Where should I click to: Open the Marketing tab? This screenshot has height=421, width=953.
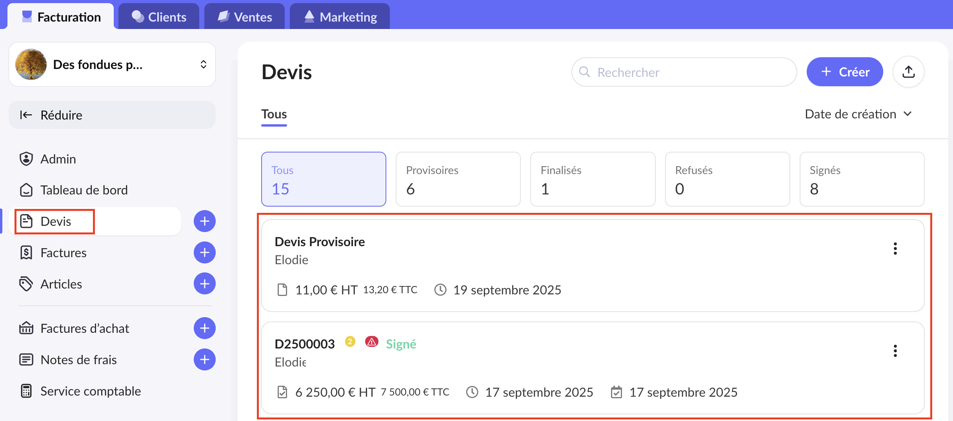340,17
